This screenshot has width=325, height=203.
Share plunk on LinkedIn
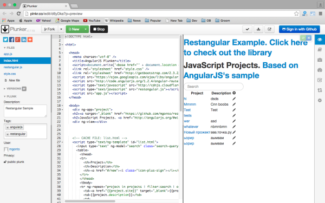pyautogui.click(x=24, y=40)
